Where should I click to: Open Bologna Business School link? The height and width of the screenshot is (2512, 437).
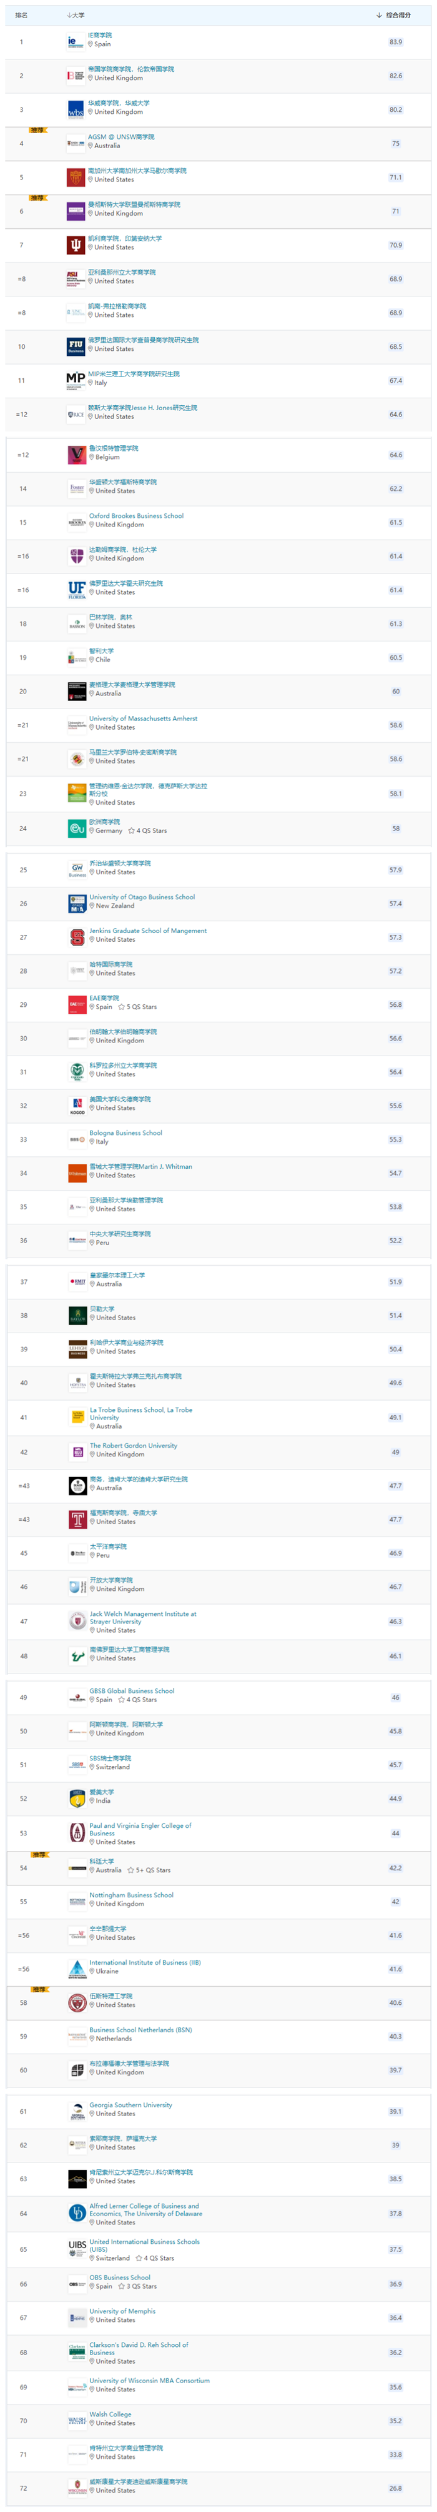[x=125, y=1133]
